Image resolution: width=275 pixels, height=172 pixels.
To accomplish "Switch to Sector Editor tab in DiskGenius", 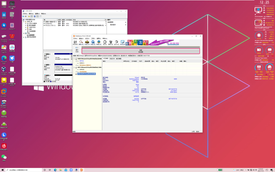I will pyautogui.click(x=118, y=59).
